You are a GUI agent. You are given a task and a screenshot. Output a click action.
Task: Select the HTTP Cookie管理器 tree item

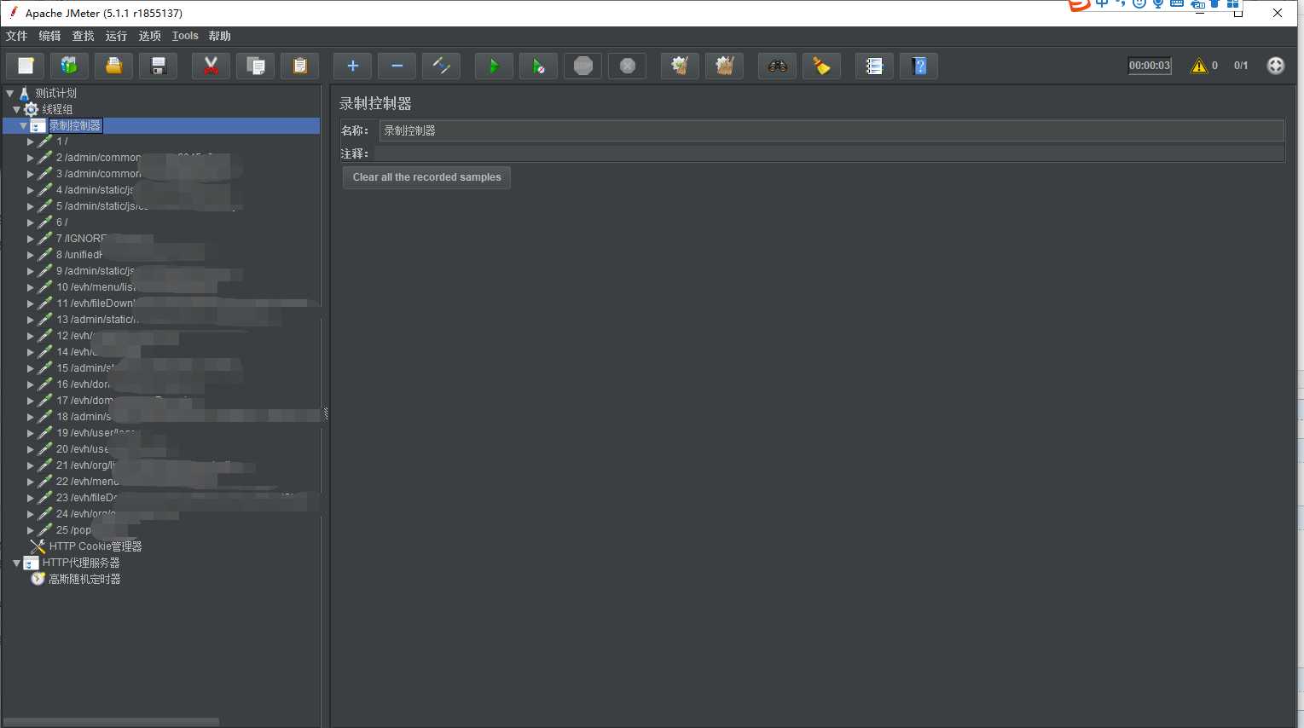[x=96, y=546]
